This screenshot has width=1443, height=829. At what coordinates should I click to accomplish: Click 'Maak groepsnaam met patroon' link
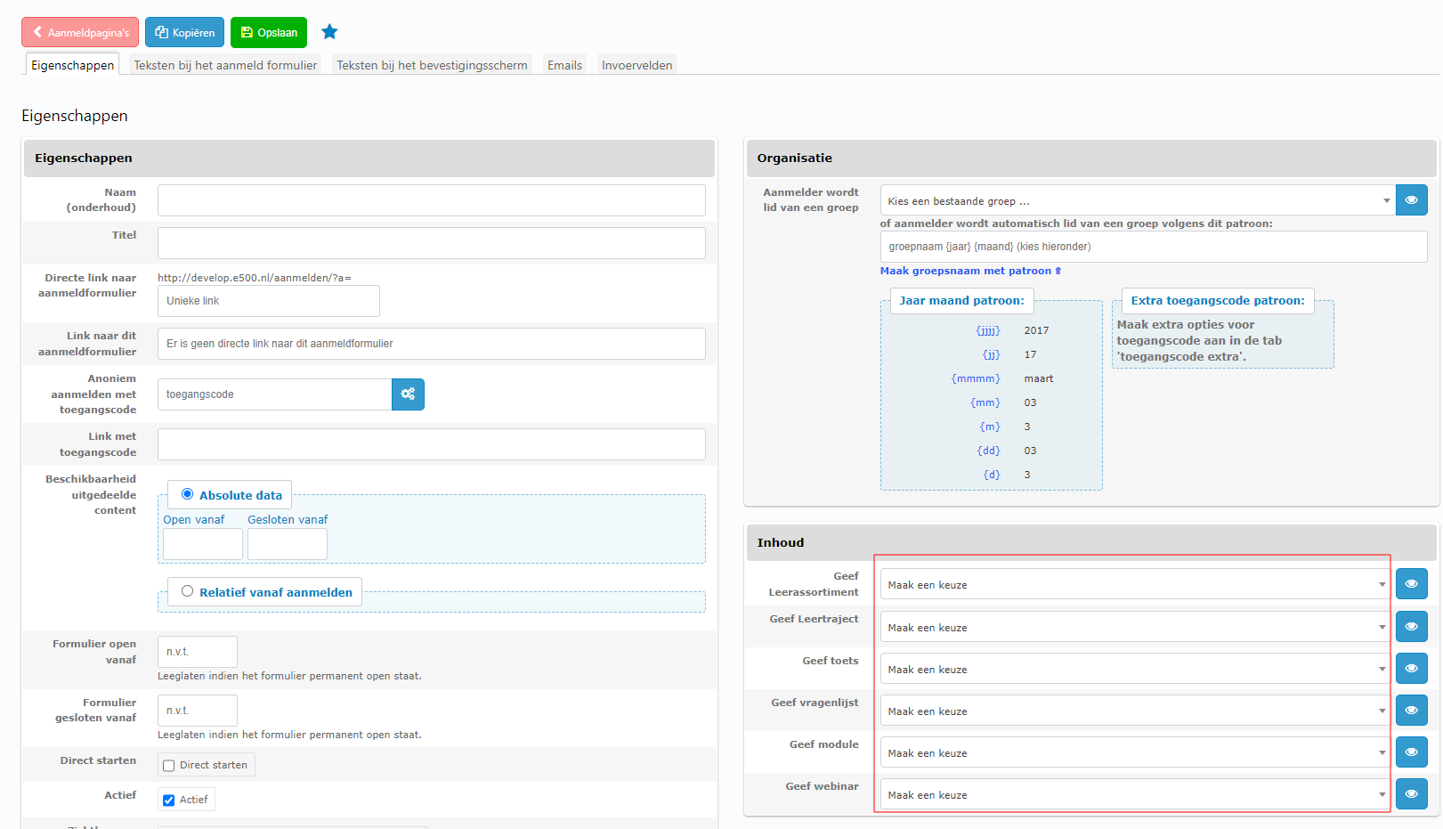pos(969,271)
